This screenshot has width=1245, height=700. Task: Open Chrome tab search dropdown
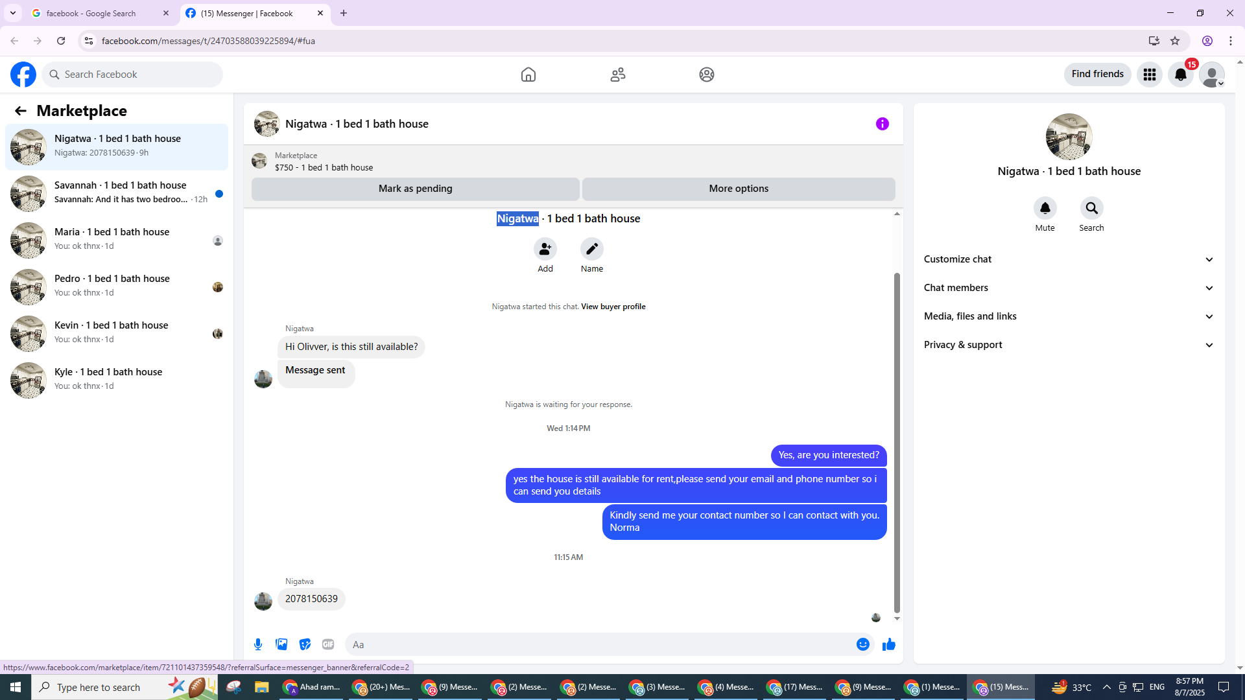13,13
